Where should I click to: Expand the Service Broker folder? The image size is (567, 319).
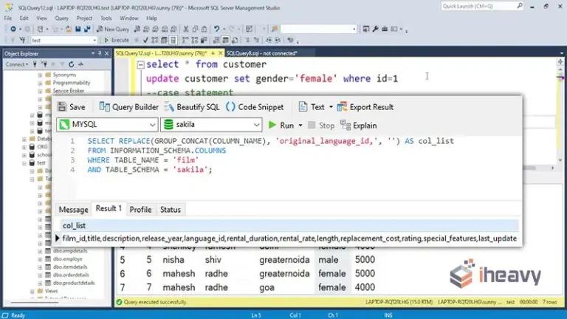40,91
